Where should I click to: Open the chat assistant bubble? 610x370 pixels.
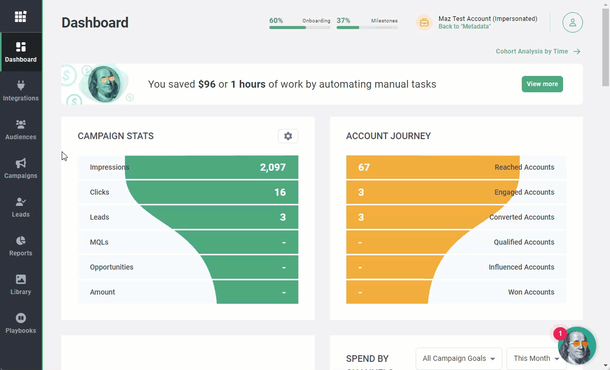point(577,346)
